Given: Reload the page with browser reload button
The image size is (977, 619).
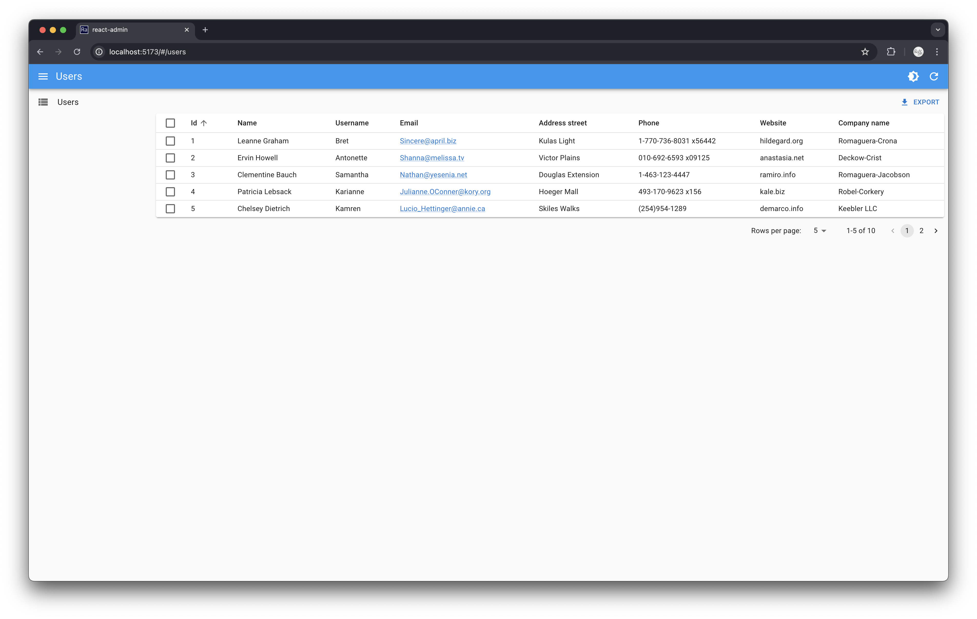Looking at the screenshot, I should click(77, 52).
